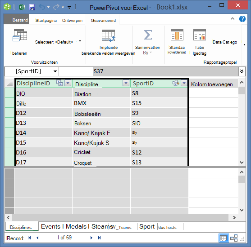Select cell Cricket
The height and width of the screenshot is (247, 251).
[x=101, y=152]
